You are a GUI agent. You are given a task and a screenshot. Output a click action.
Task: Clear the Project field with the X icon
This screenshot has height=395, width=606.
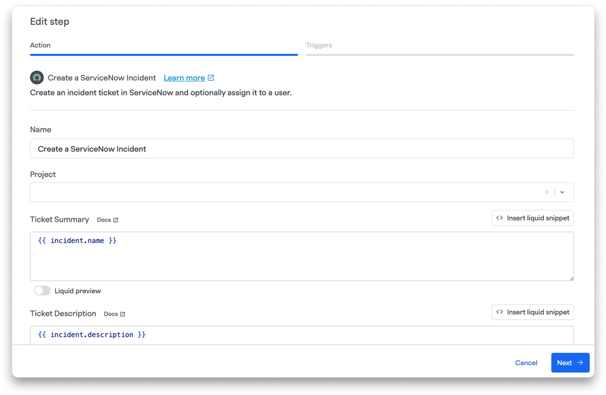pos(546,192)
